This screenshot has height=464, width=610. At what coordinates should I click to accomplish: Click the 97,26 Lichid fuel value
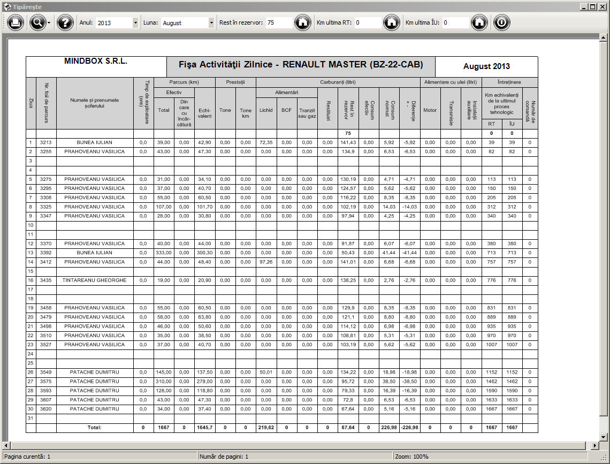[266, 262]
